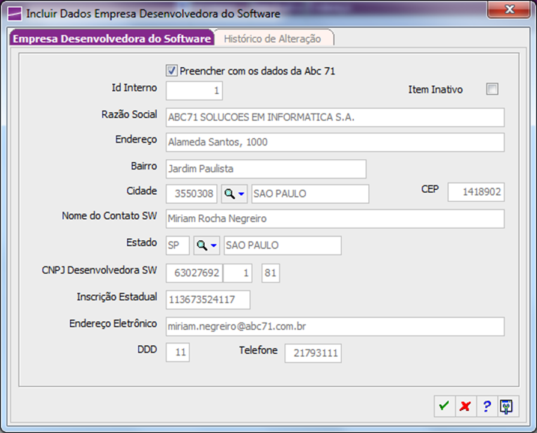Image resolution: width=537 pixels, height=433 pixels.
Task: Click the 'Inscrição Estadual' label
Action: (117, 297)
